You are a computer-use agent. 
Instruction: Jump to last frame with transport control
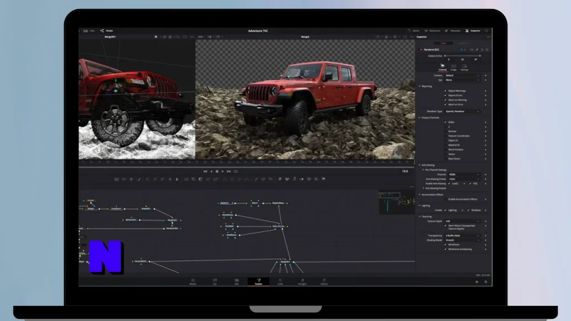[x=229, y=171]
